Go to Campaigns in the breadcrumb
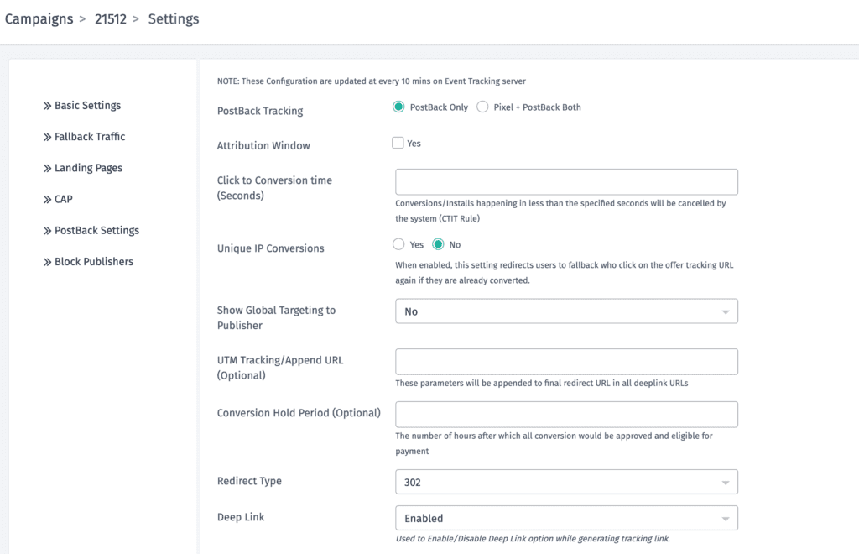 39,18
